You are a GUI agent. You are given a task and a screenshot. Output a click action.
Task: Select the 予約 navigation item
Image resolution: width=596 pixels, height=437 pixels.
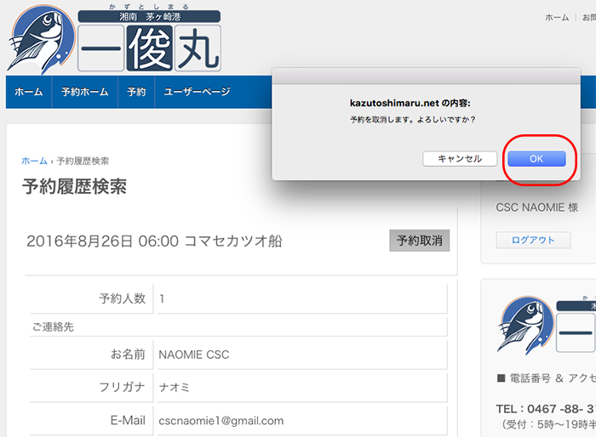[x=136, y=92]
